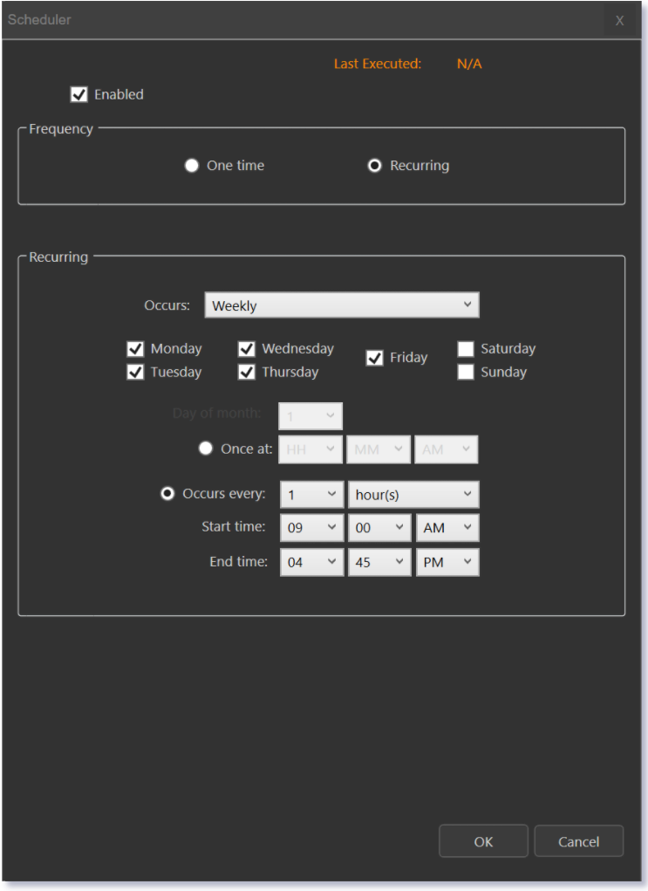The height and width of the screenshot is (891, 648).
Task: Open the Occurs Weekly dropdown
Action: point(342,305)
